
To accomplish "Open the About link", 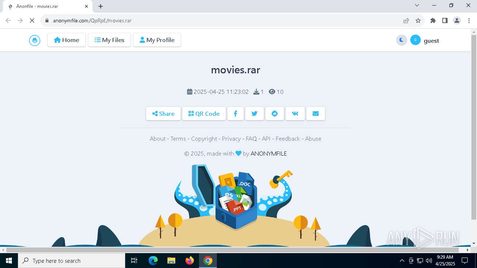I will pyautogui.click(x=158, y=138).
